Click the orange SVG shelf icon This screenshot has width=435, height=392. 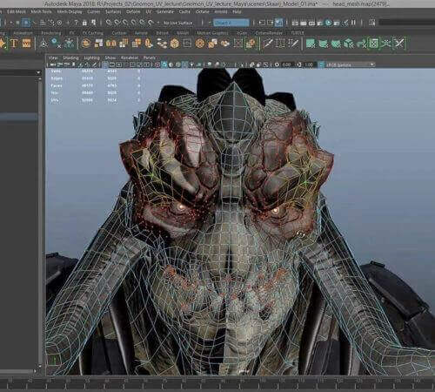pyautogui.click(x=27, y=44)
